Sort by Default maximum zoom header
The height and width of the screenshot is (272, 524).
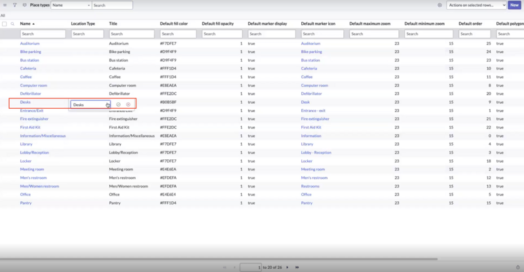click(x=370, y=24)
